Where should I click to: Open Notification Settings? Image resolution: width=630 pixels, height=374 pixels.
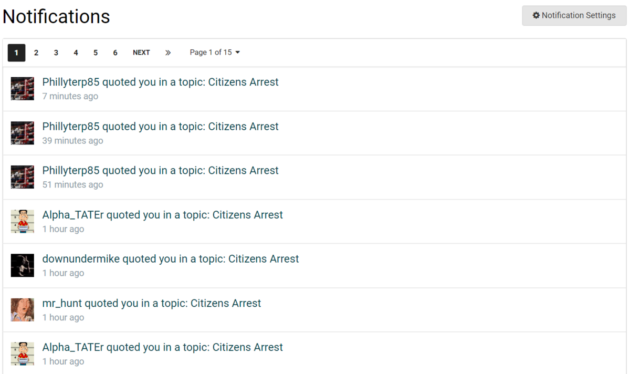[x=574, y=16]
